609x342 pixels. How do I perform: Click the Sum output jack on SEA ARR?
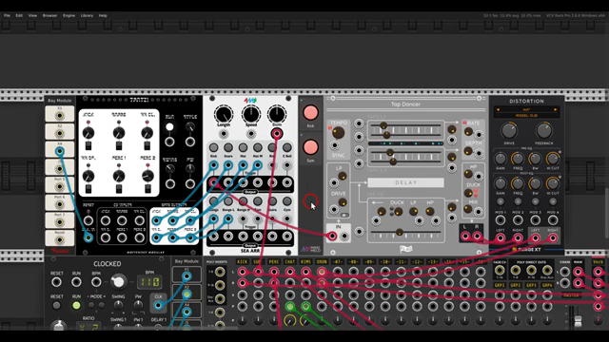pyautogui.click(x=277, y=134)
